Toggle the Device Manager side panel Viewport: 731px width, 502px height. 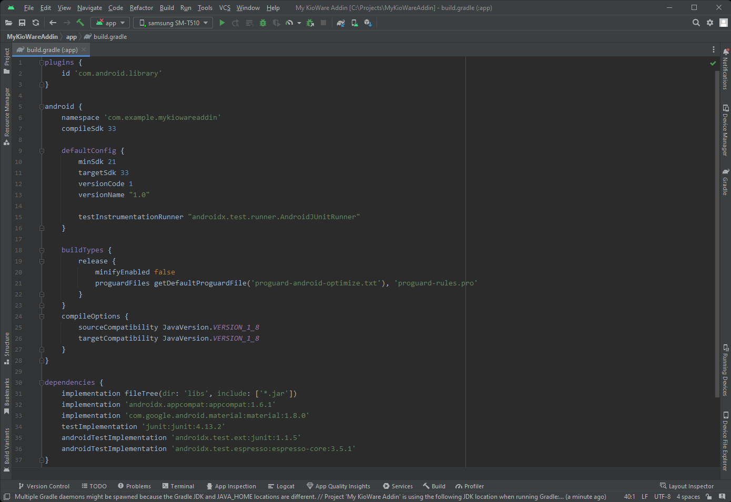(725, 130)
